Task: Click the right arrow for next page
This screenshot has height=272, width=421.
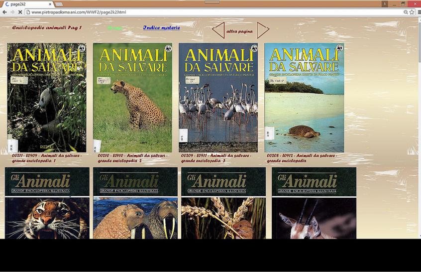Action: tap(263, 30)
